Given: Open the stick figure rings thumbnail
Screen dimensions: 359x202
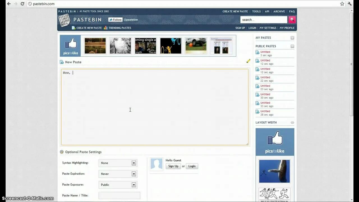Looking at the screenshot, I should click(x=171, y=46).
